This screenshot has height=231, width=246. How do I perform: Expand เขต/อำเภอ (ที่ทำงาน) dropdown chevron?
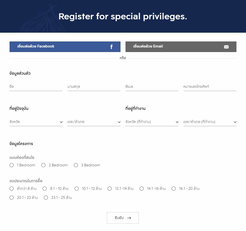tap(235, 122)
